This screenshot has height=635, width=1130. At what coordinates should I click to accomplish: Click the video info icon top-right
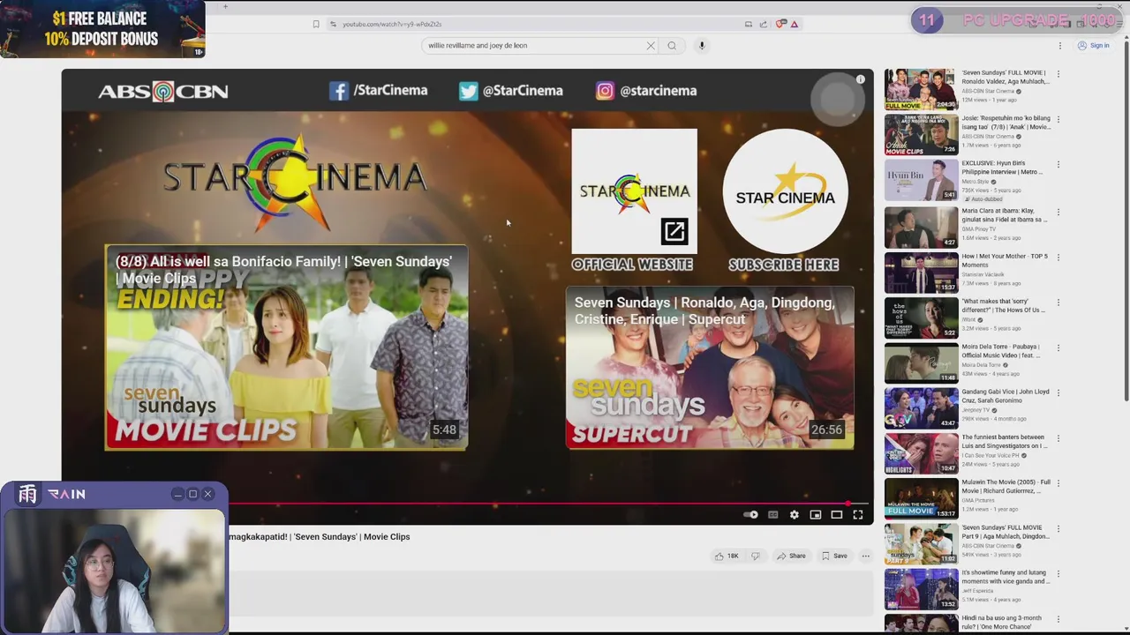(860, 79)
